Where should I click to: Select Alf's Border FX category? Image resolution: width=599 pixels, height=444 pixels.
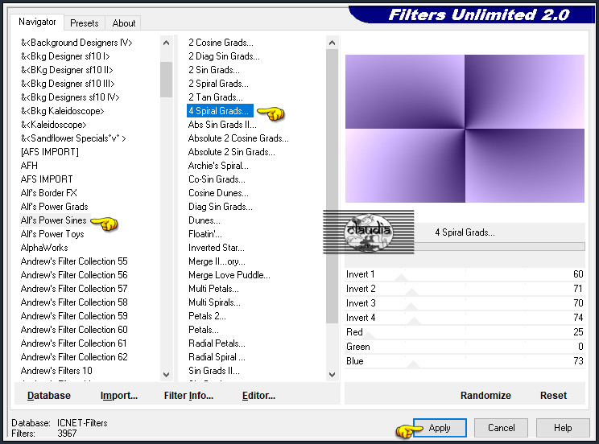(48, 193)
